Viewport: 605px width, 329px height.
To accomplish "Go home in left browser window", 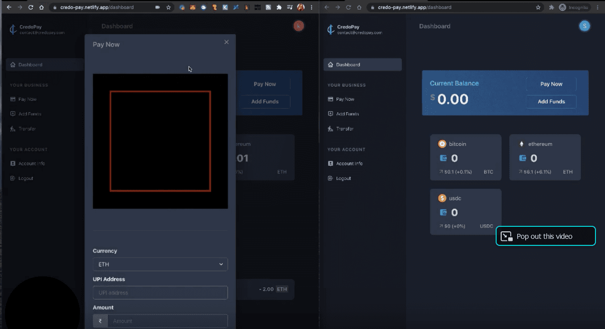I will pyautogui.click(x=42, y=8).
